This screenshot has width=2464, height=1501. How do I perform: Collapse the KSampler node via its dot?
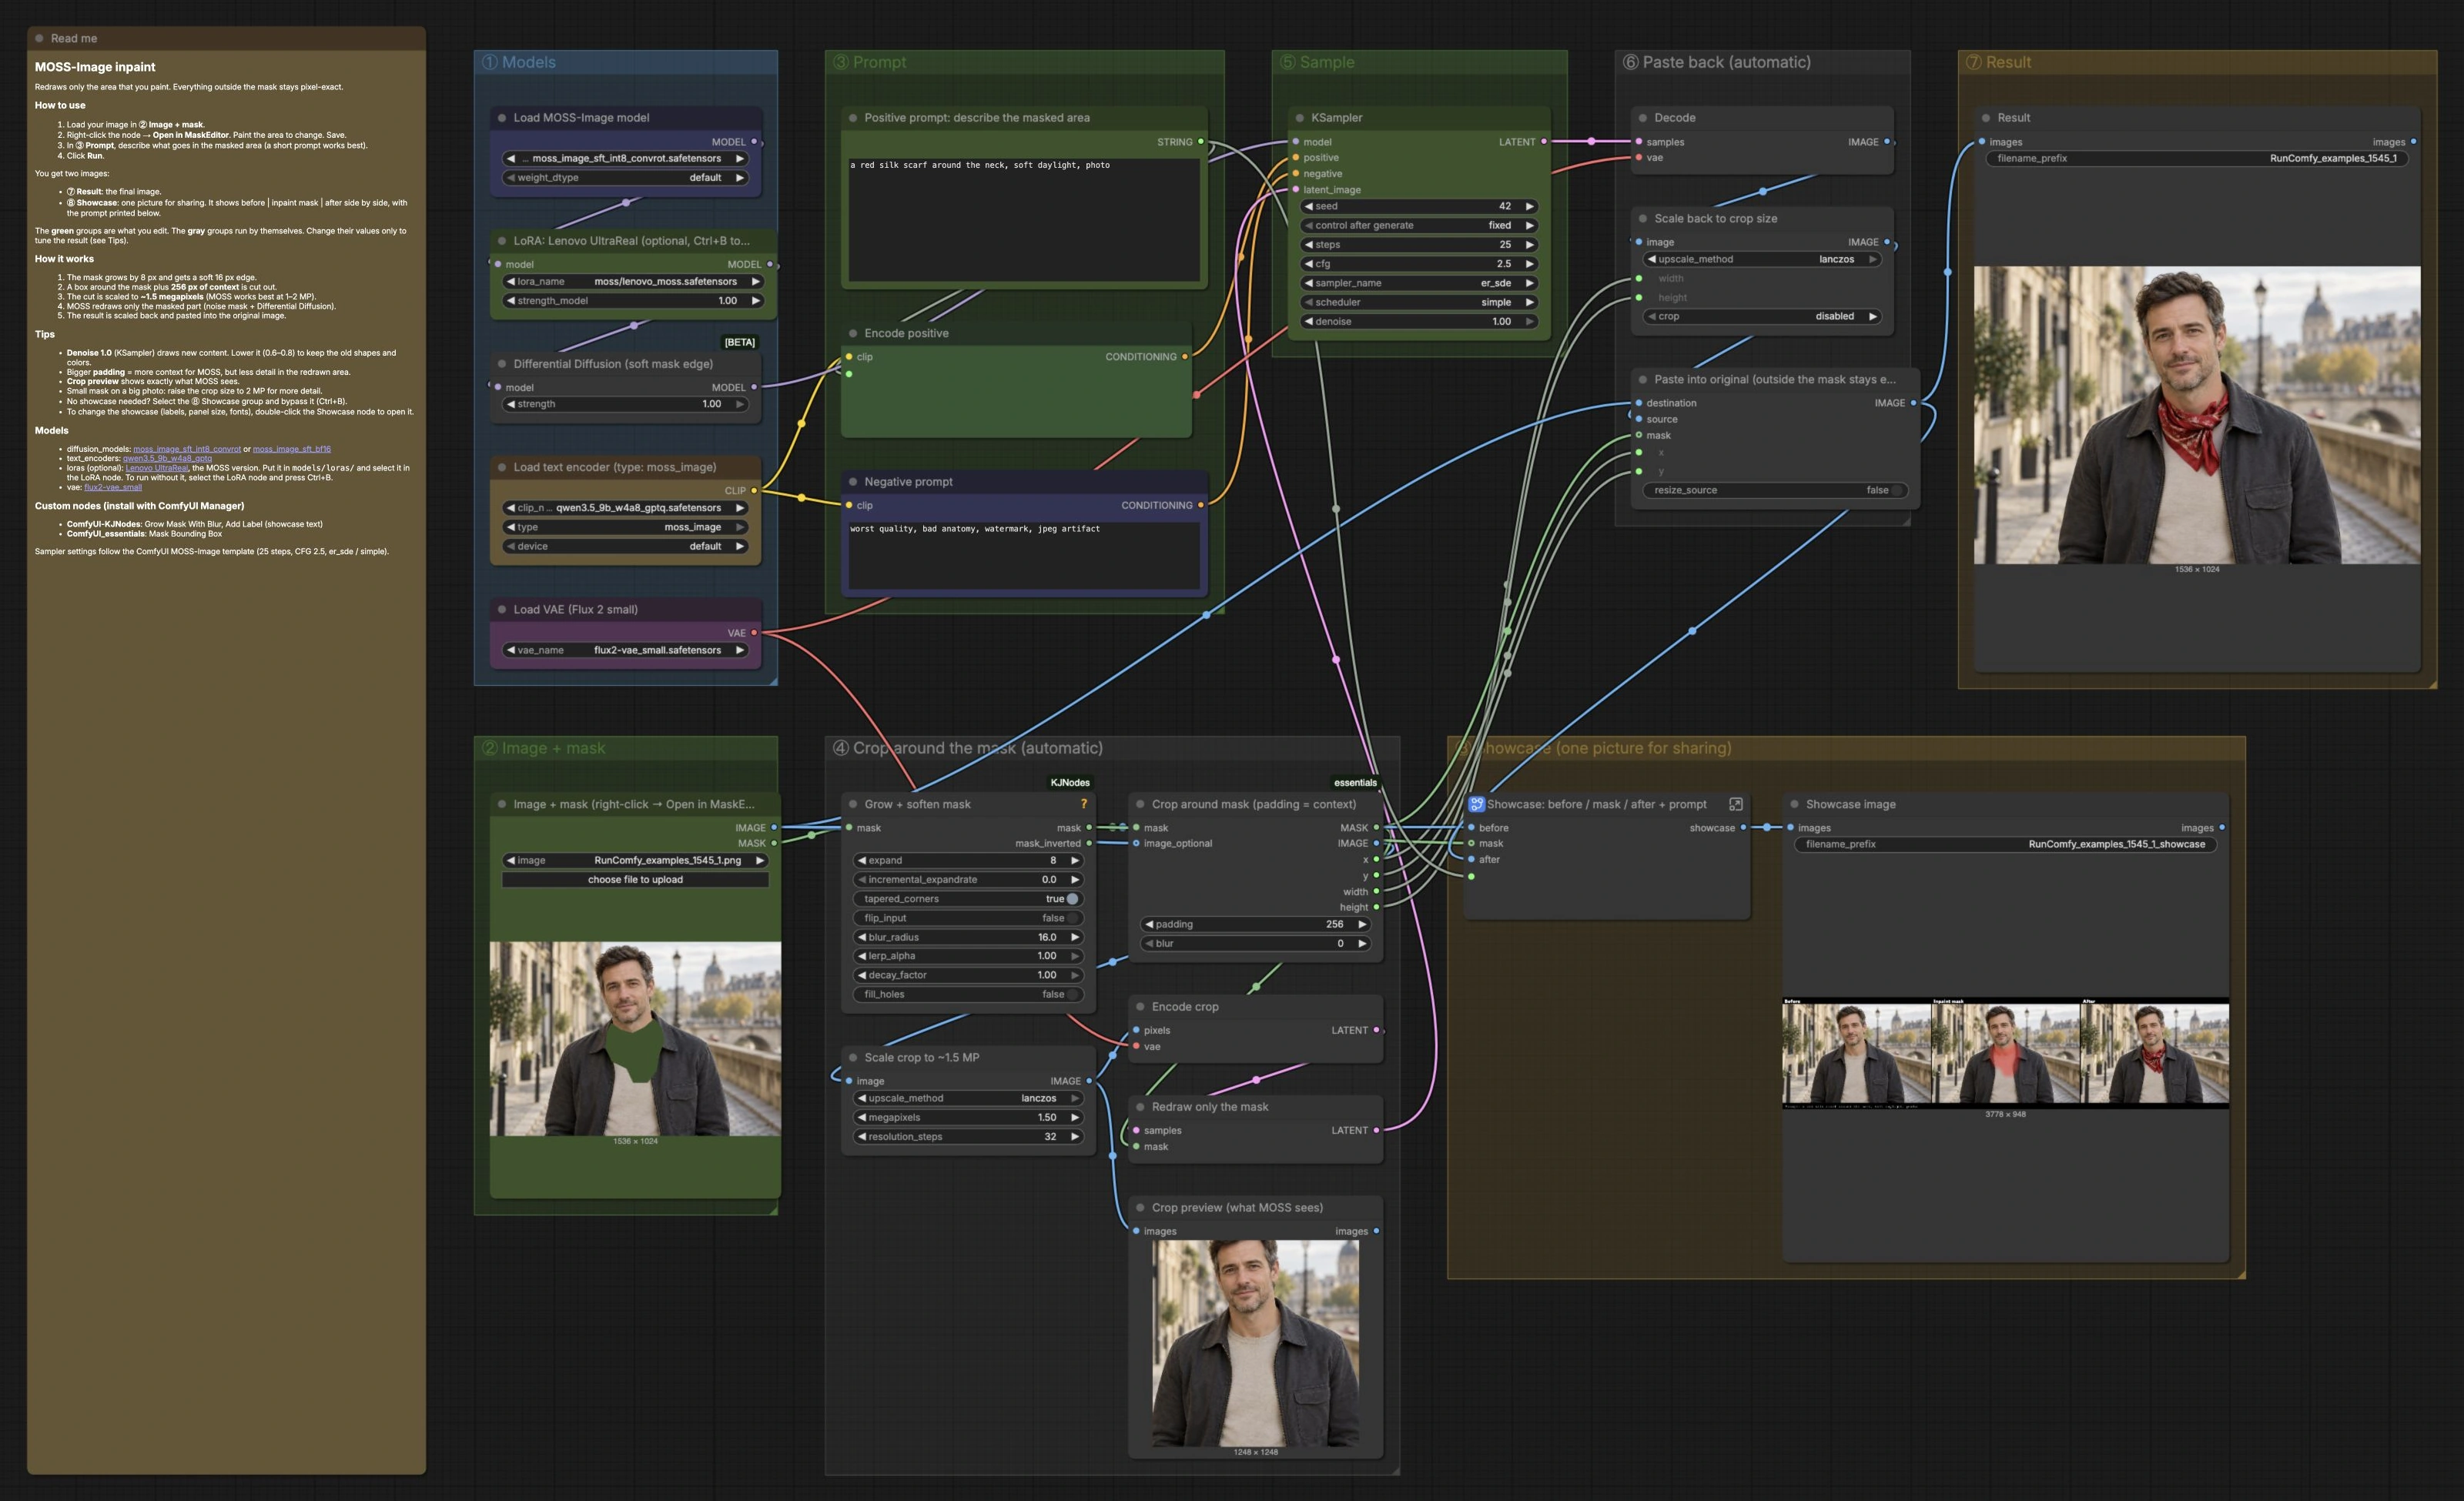point(1299,118)
